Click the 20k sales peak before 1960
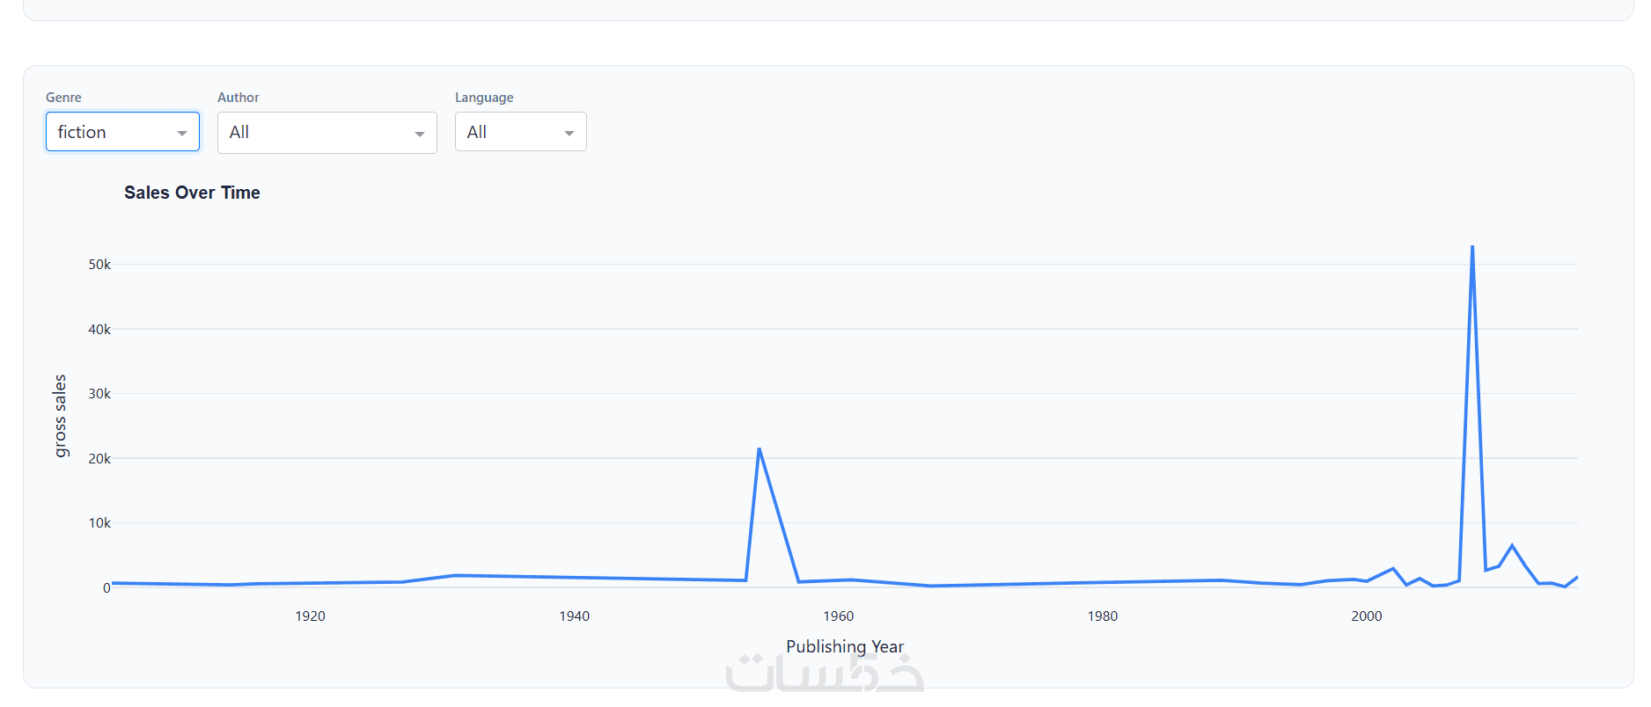The height and width of the screenshot is (707, 1651). 759,450
